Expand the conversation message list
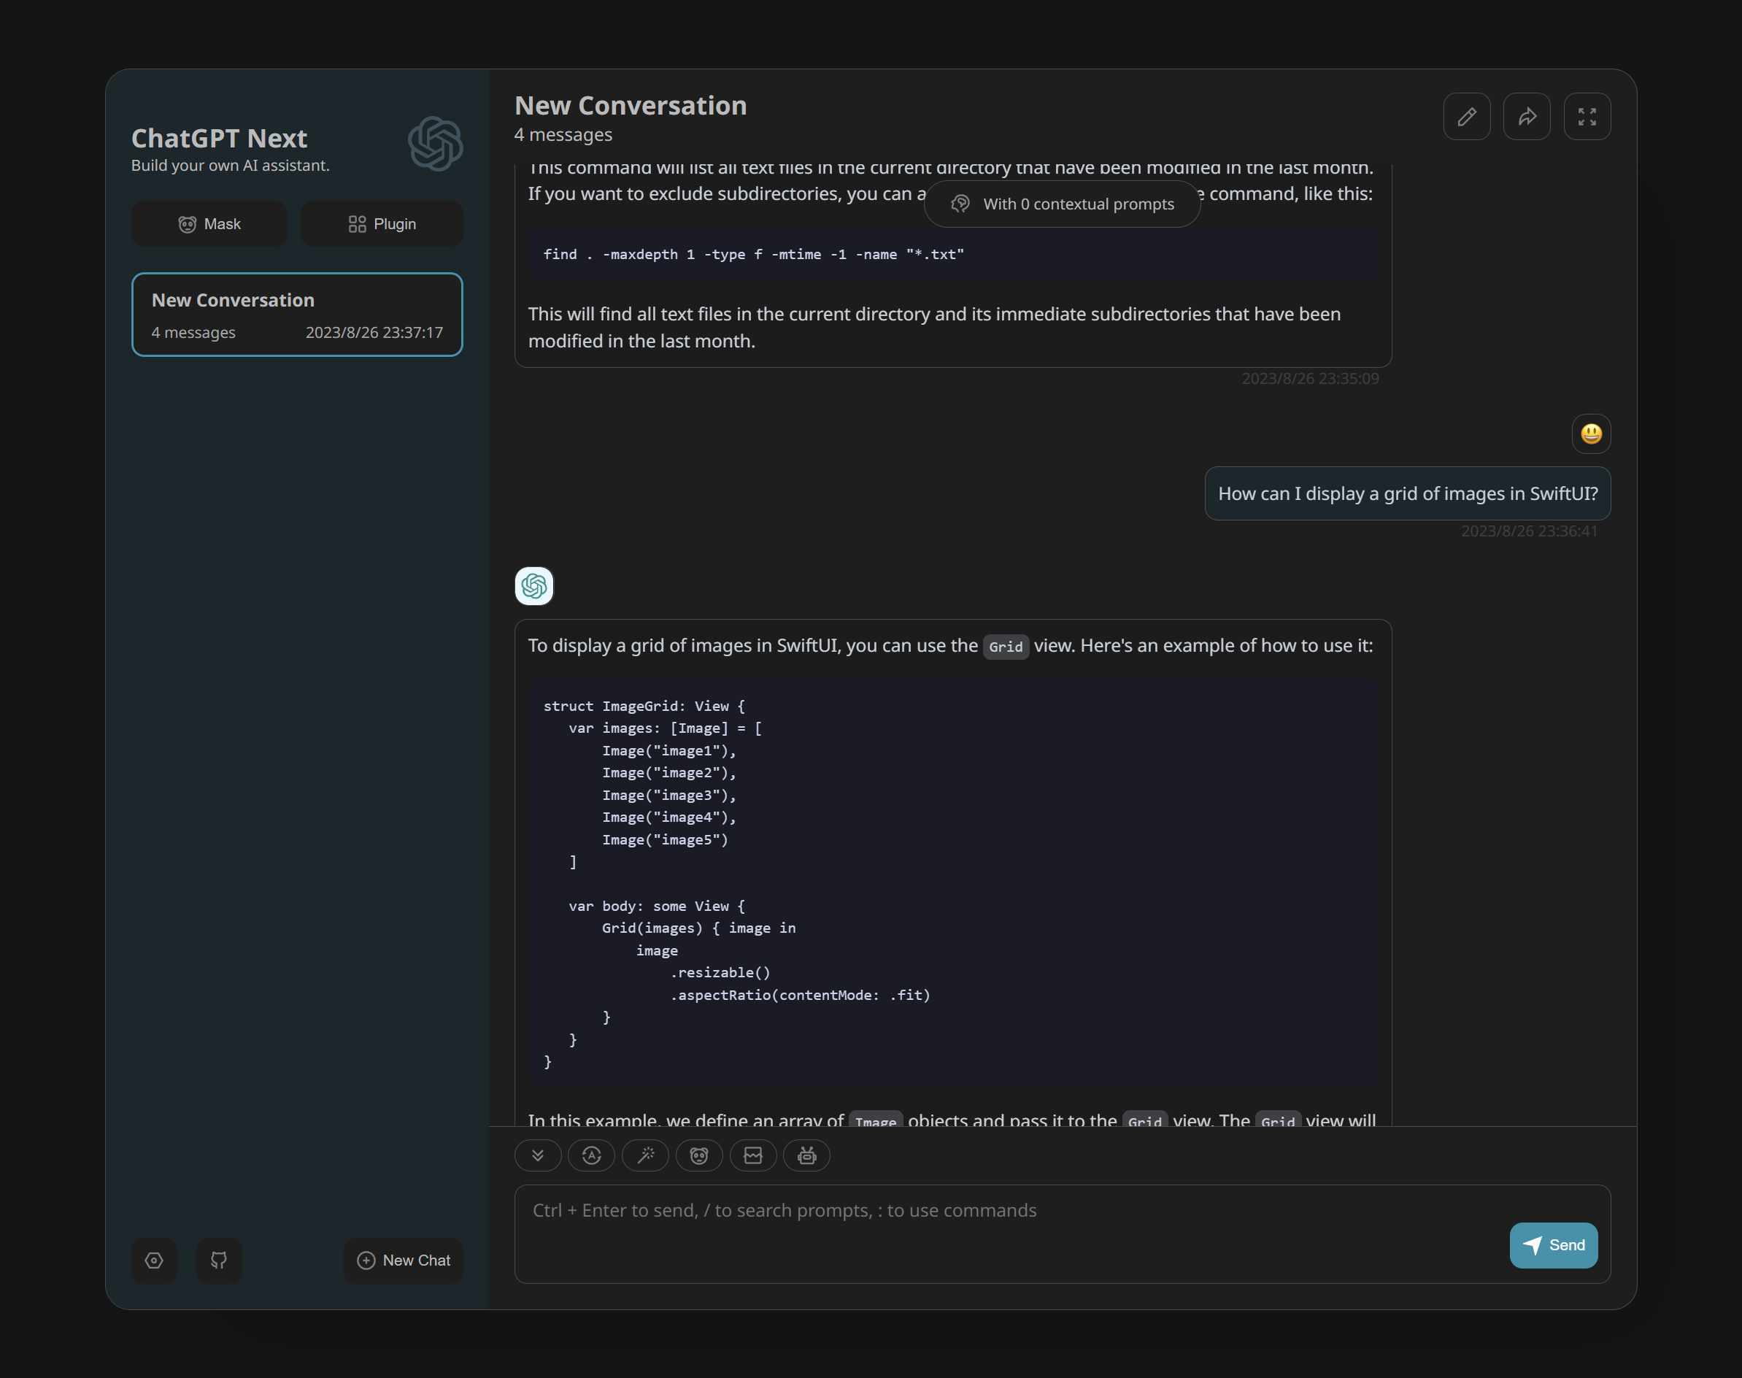The height and width of the screenshot is (1378, 1742). (x=1587, y=116)
